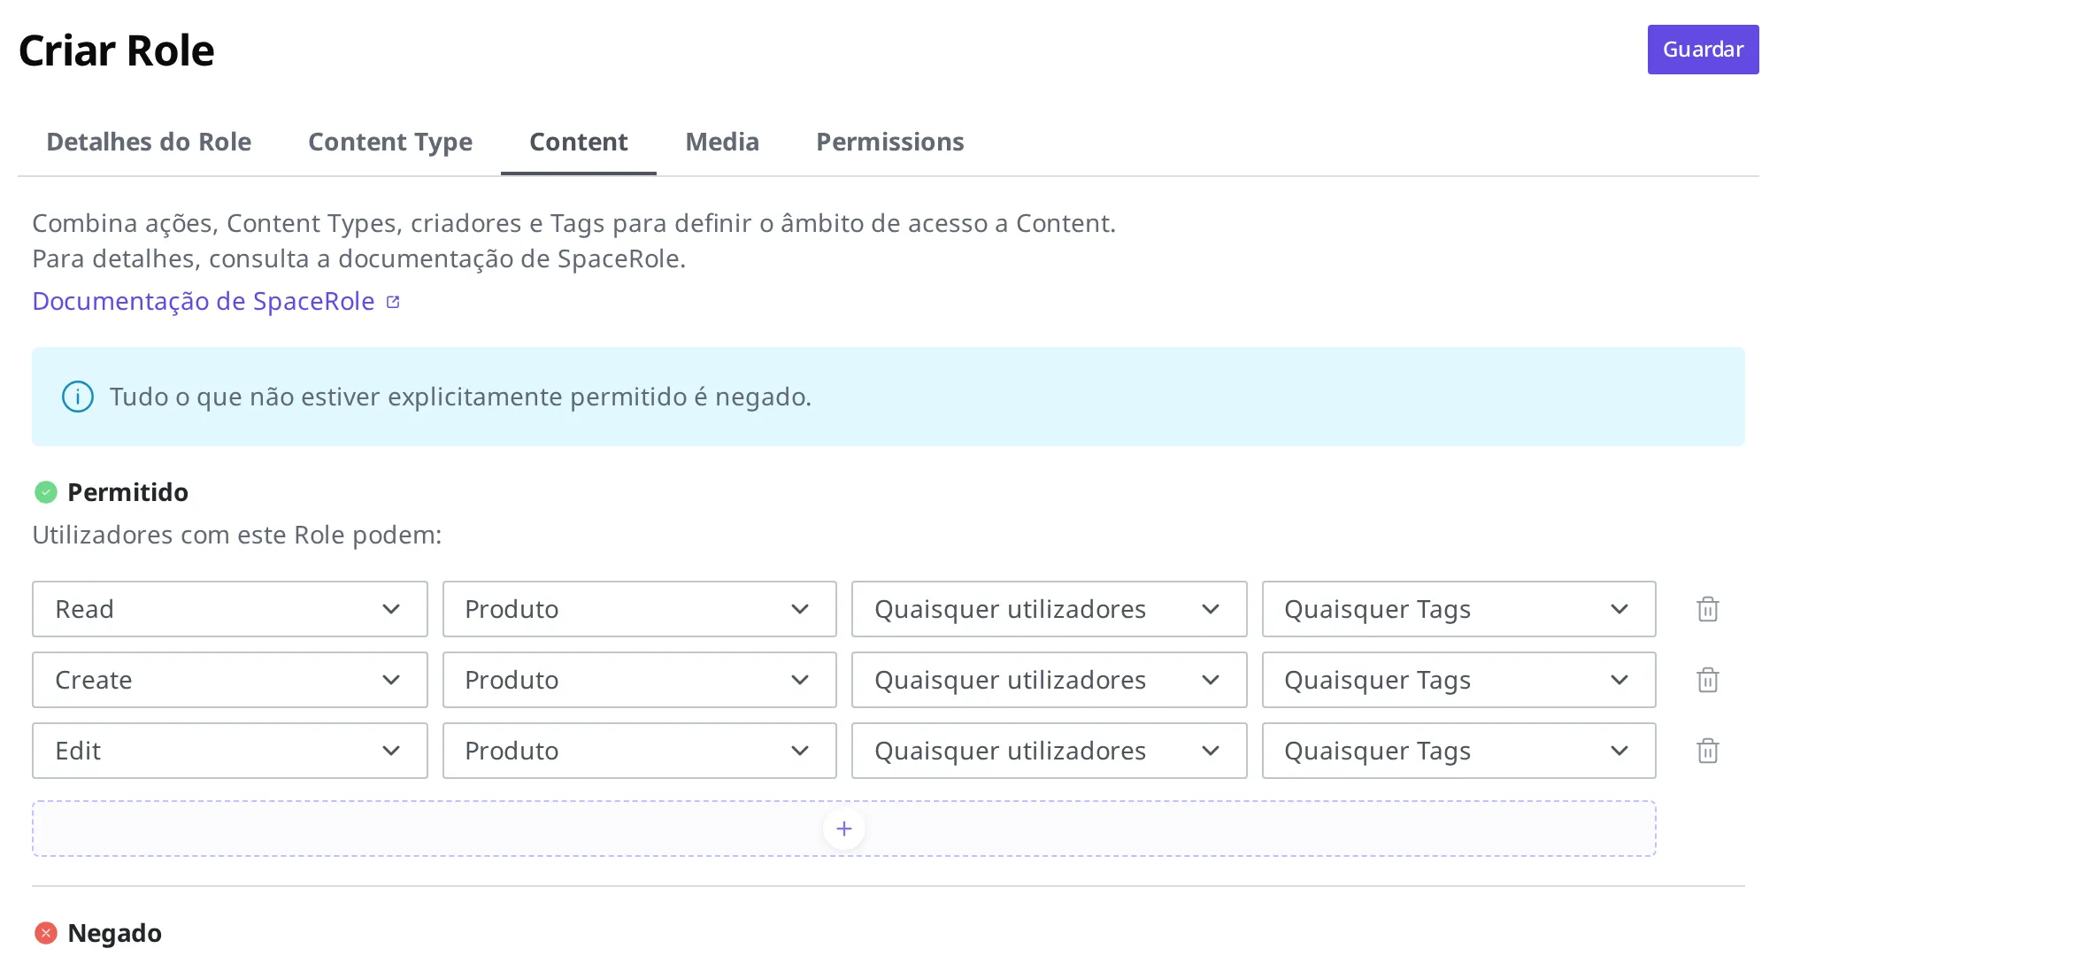
Task: Open the Read action dropdown
Action: point(230,609)
